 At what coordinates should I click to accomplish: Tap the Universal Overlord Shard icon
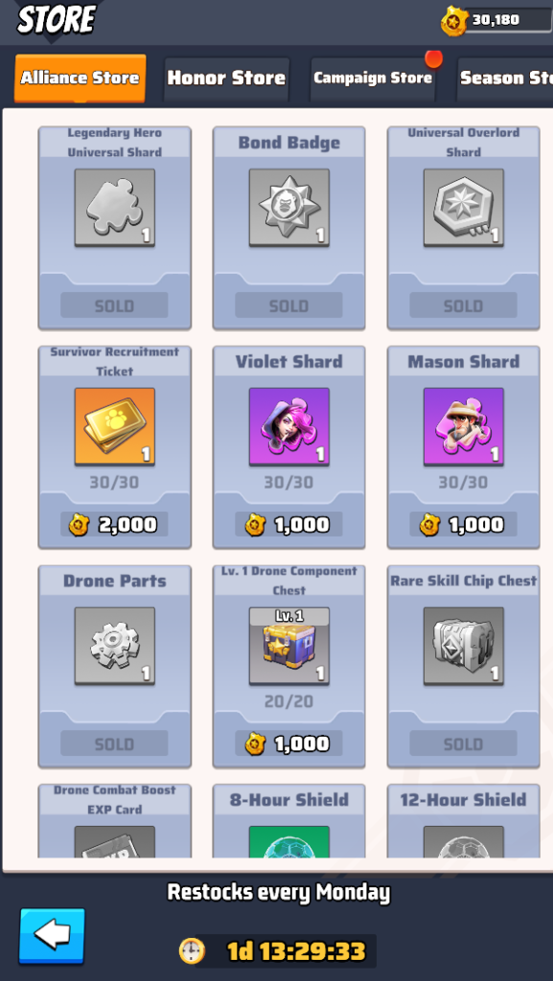coord(464,208)
